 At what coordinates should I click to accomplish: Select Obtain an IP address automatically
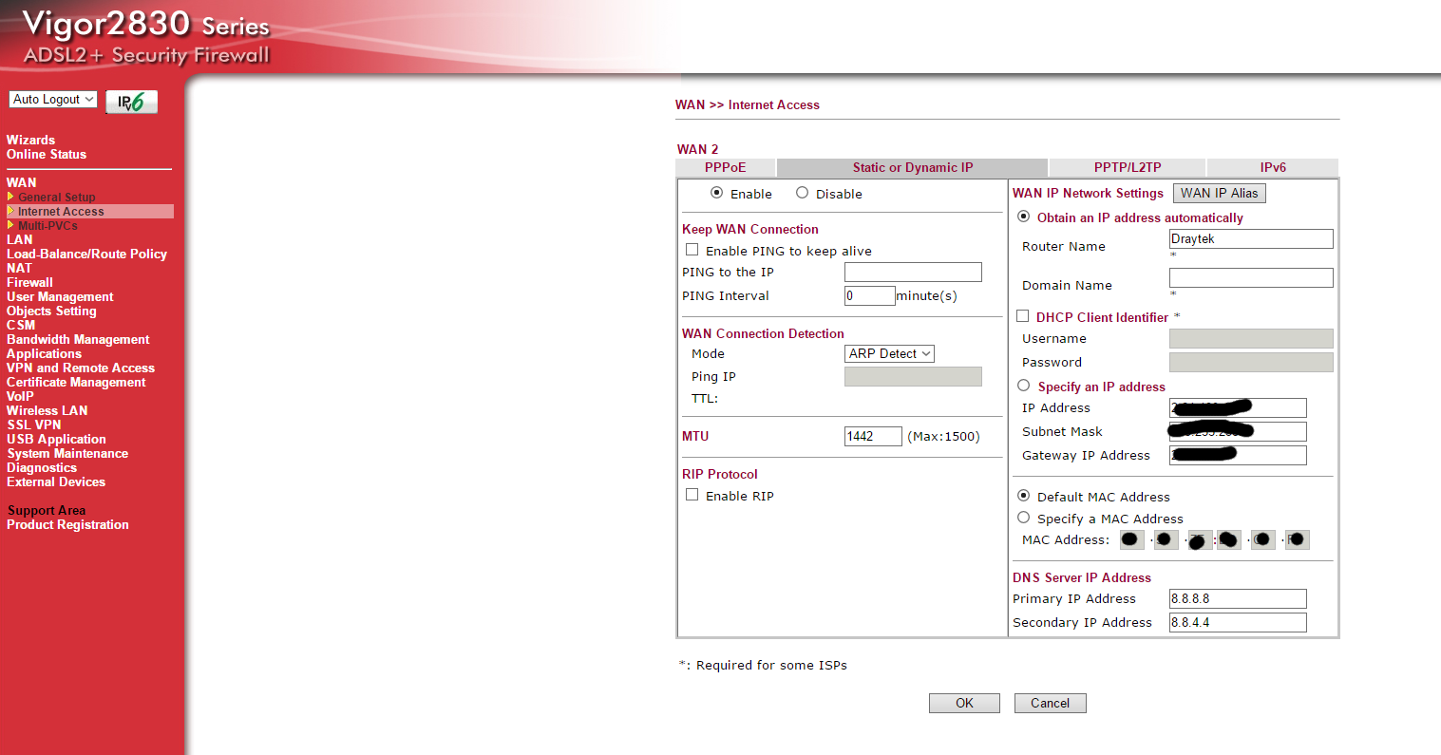click(1024, 217)
